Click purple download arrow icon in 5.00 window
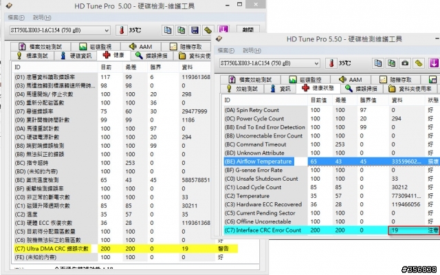This screenshot has width=440, height=275. [223, 29]
